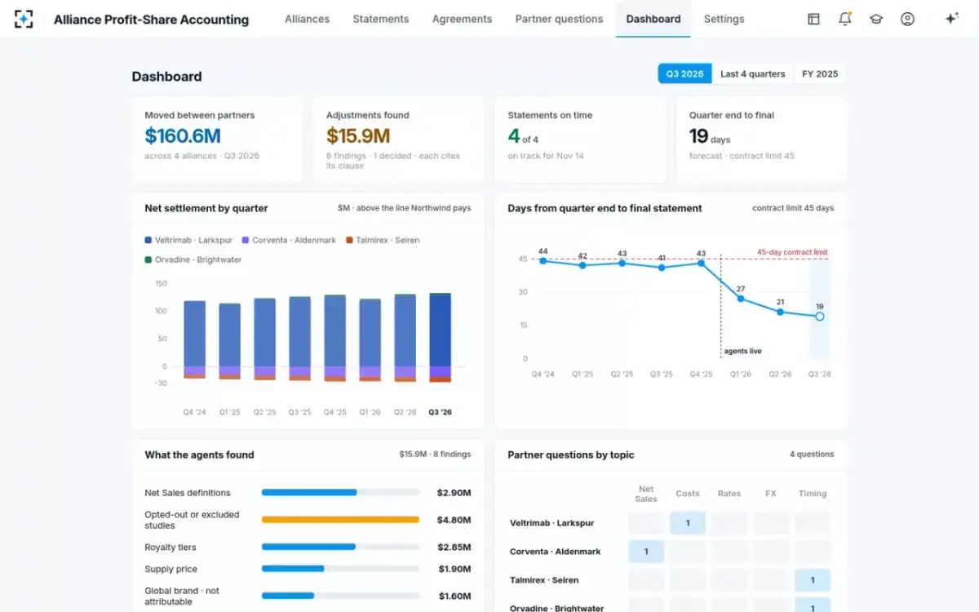Toggle Corventa · Aldenmark legend swatch
The image size is (979, 612).
tap(246, 240)
